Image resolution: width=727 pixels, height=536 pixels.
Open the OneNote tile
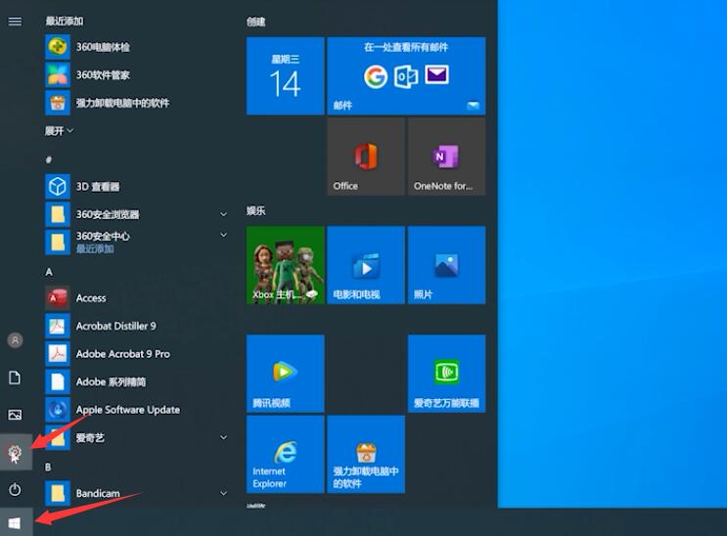[x=446, y=156]
